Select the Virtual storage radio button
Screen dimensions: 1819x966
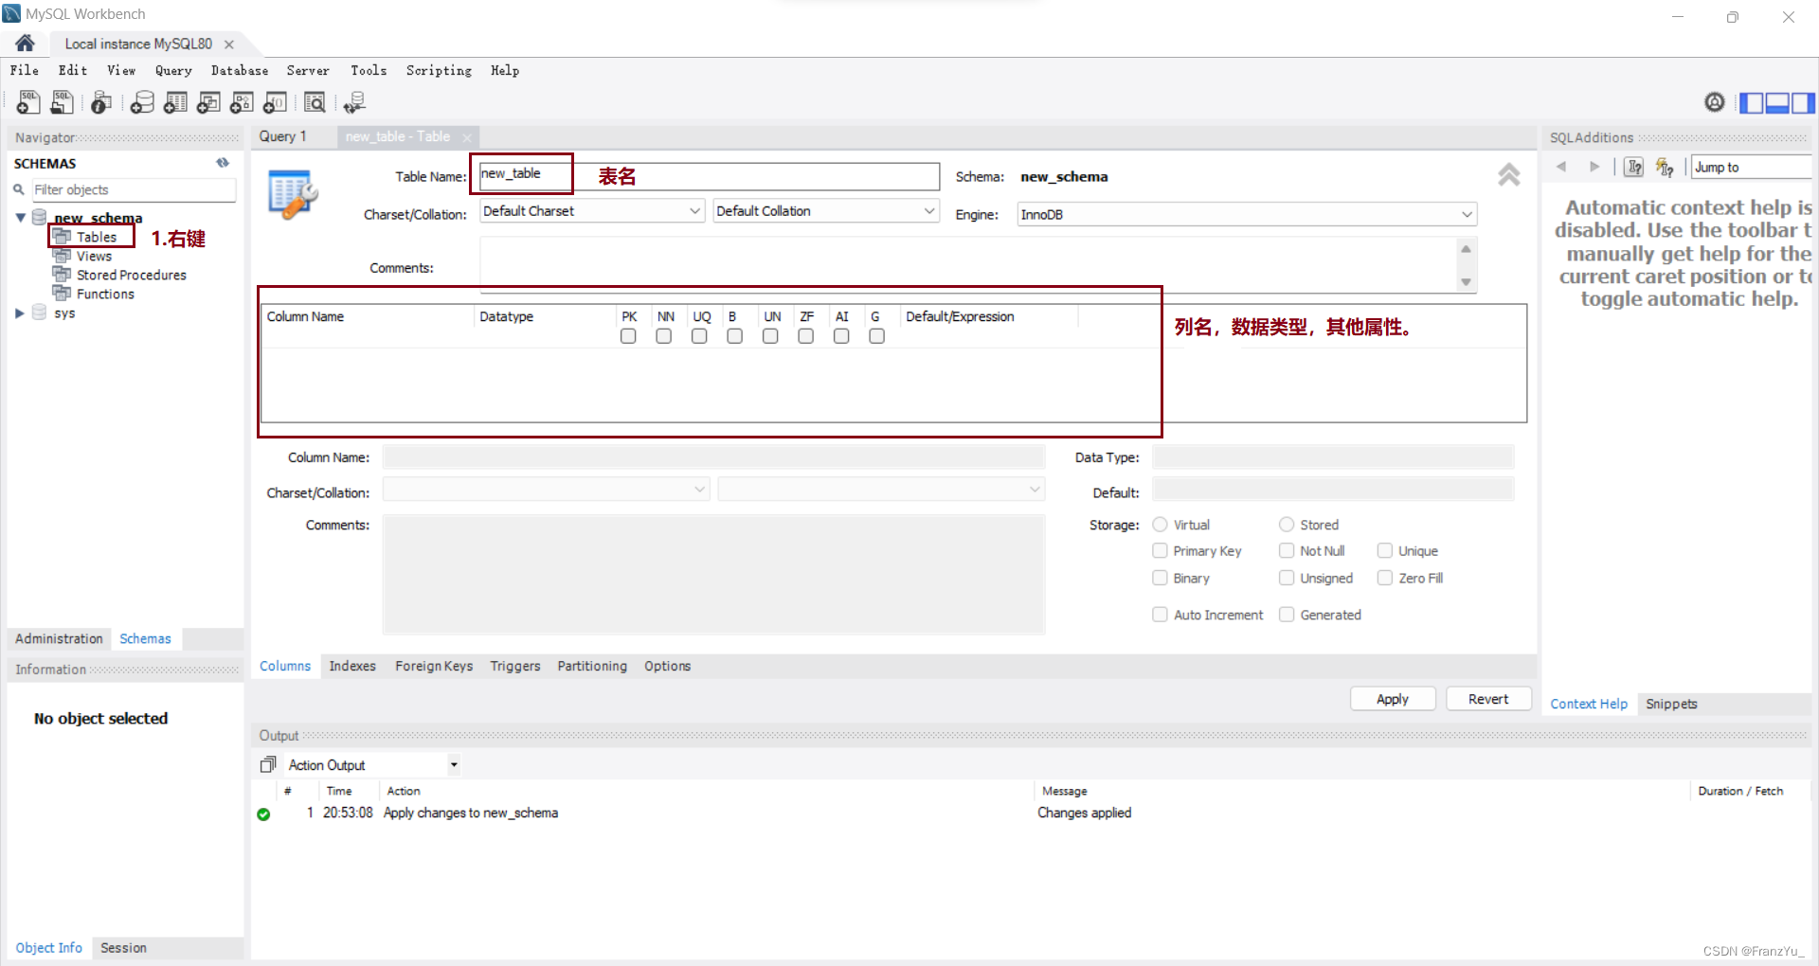pos(1160,525)
